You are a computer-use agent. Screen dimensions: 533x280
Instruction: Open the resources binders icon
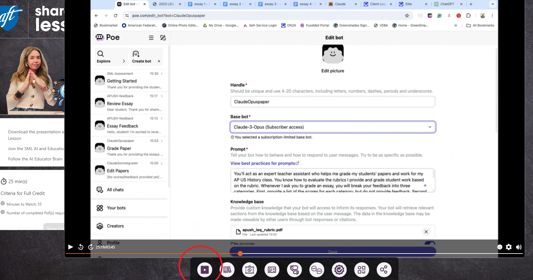tap(227, 270)
